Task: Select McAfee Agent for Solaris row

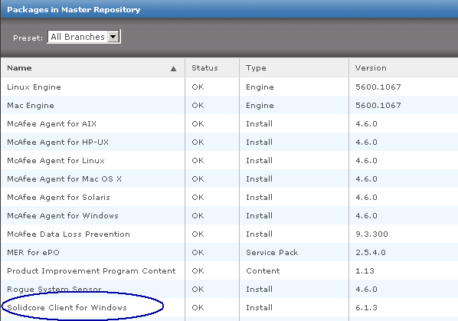Action: pyautogui.click(x=229, y=197)
